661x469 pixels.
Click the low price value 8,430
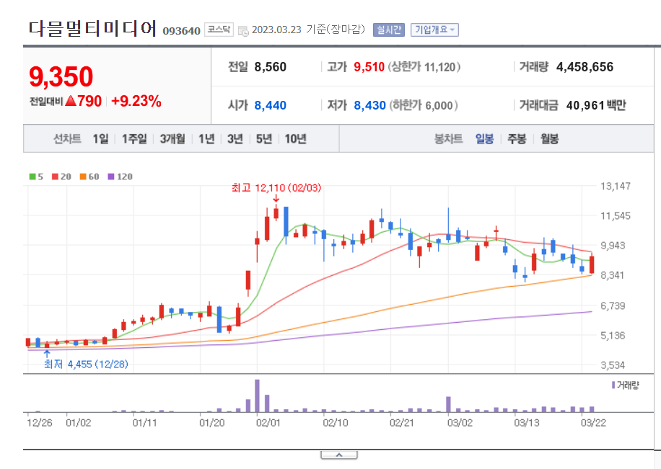[x=369, y=105]
